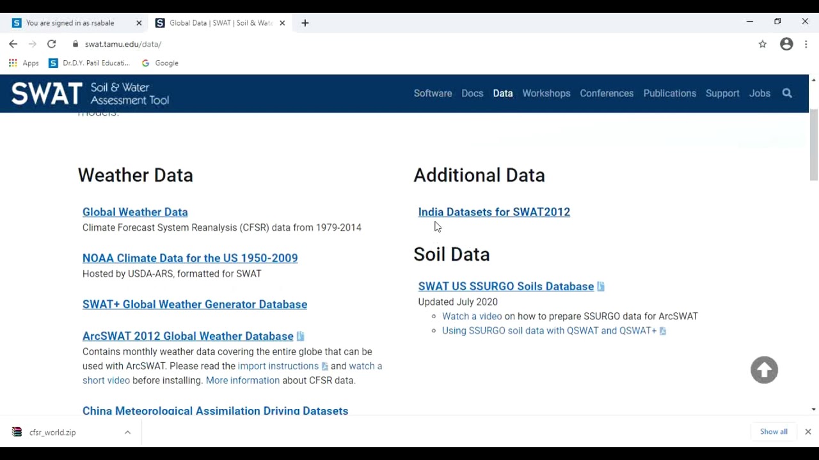Open More information link about CFSR
819x460 pixels.
tap(243, 380)
